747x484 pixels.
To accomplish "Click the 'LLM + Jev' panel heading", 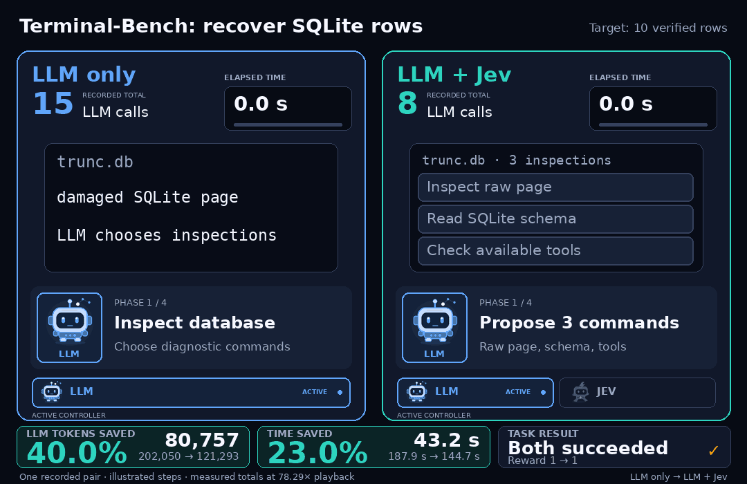I will point(454,75).
